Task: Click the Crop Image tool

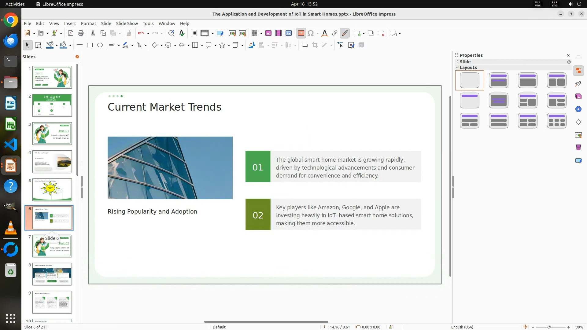Action: tap(315, 45)
